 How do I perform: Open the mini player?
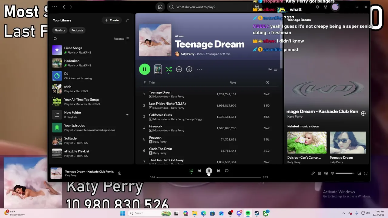(359, 173)
